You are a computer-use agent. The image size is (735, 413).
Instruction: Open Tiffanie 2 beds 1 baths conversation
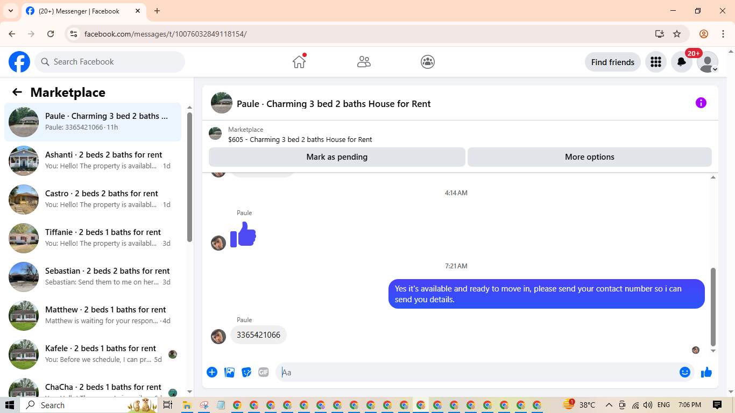tap(93, 238)
